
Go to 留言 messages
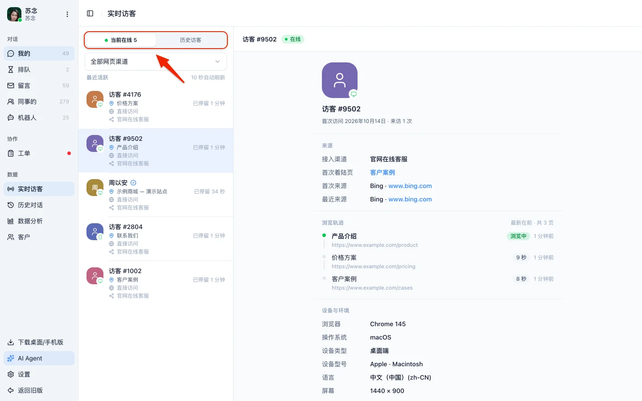pyautogui.click(x=39, y=86)
